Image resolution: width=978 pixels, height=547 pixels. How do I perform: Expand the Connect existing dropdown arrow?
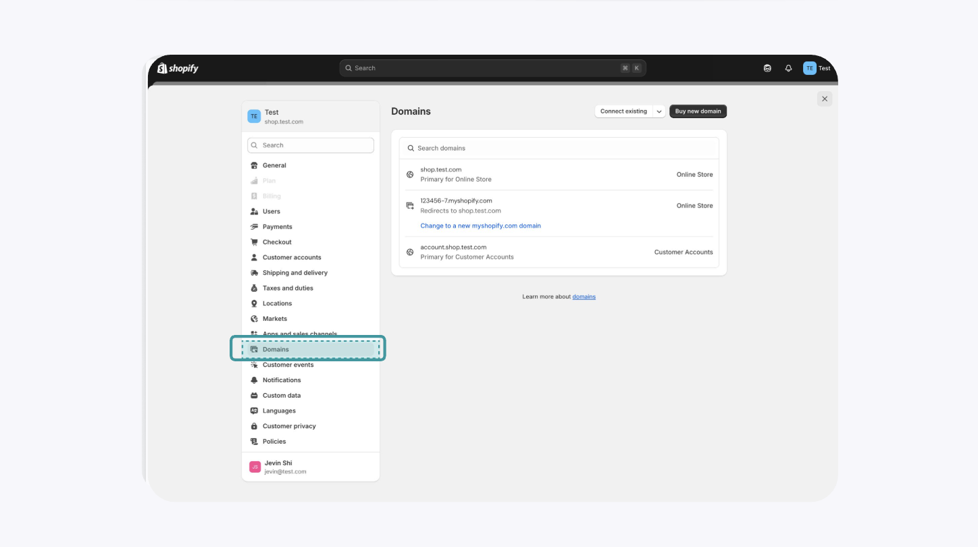pyautogui.click(x=659, y=111)
